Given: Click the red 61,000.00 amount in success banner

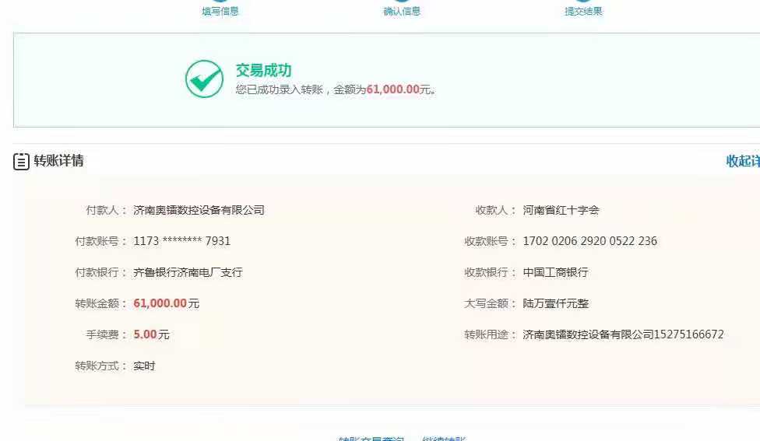Looking at the screenshot, I should pos(392,89).
